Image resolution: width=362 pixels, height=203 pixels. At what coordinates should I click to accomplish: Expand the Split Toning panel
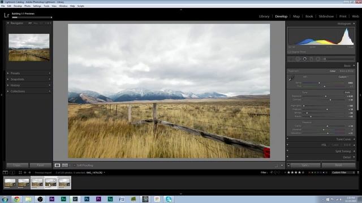click(x=343, y=151)
